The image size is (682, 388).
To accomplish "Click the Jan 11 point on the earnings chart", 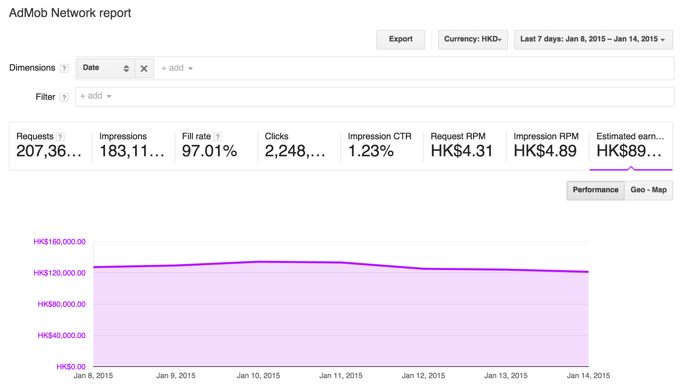I will click(x=341, y=262).
